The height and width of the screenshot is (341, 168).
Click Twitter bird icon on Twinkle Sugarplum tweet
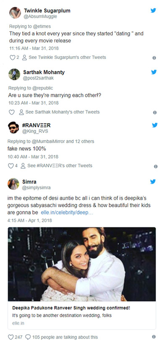(153, 11)
